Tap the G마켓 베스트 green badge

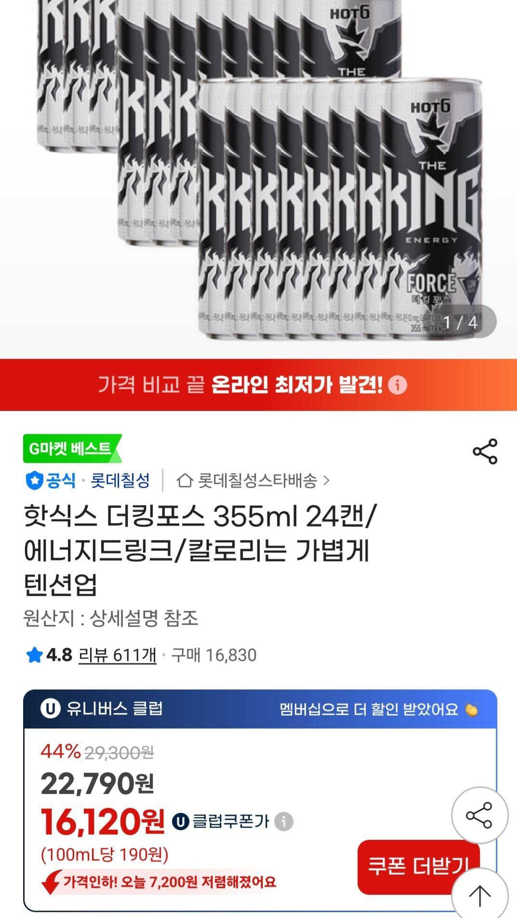coord(72,449)
